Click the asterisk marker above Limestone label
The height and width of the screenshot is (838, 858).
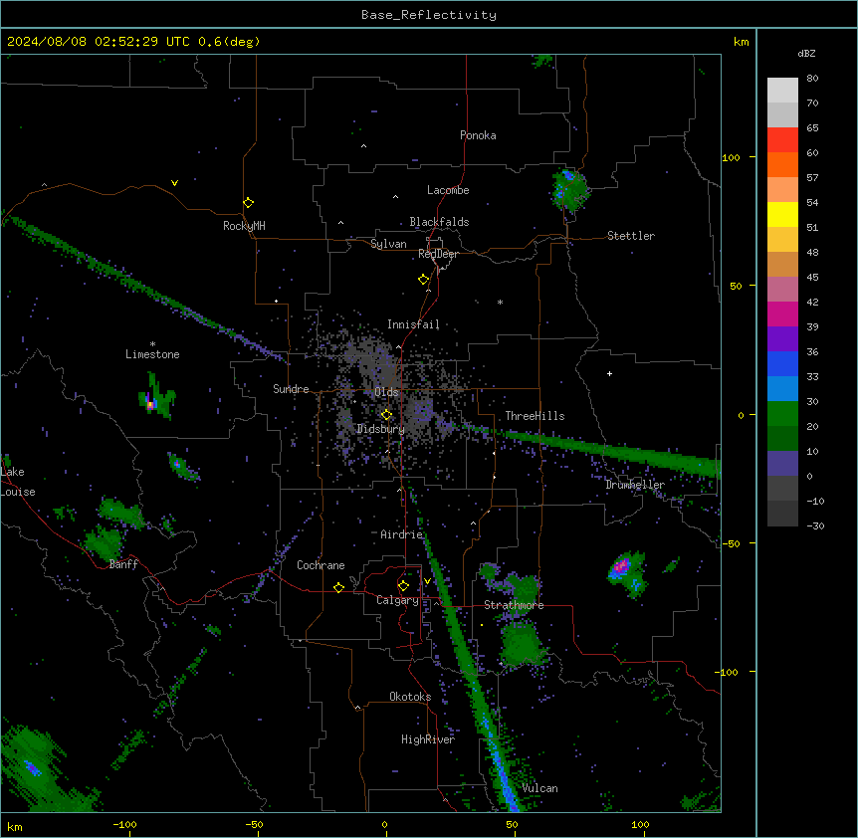click(152, 344)
